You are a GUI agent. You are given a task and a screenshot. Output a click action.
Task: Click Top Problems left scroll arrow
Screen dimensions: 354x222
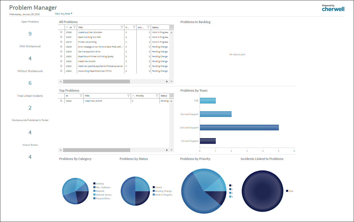pos(61,150)
